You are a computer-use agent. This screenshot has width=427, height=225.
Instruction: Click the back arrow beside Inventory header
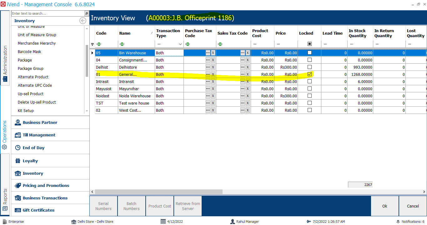click(x=83, y=21)
